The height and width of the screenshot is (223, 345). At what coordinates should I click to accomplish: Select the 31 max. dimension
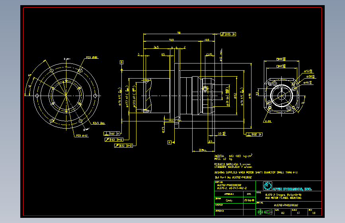[203, 150]
